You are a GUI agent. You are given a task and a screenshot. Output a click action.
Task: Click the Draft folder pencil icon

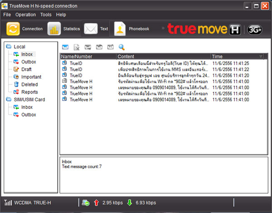coord(16,69)
